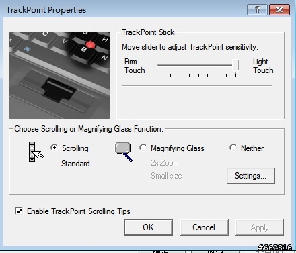
Task: Close the TrackPoint Properties dialog
Action: 279,10
